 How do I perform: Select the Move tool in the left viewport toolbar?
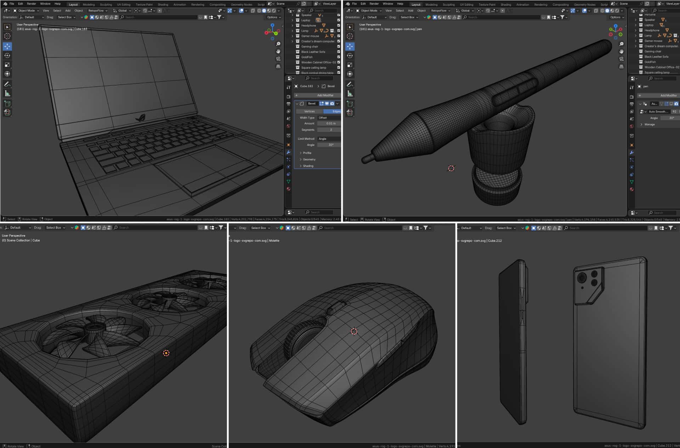pyautogui.click(x=7, y=46)
